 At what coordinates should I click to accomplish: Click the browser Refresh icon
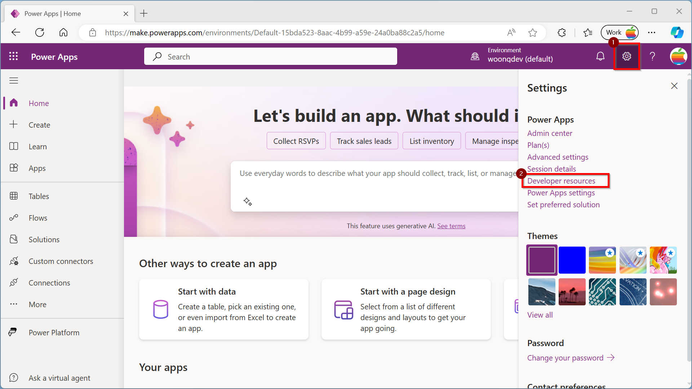40,32
